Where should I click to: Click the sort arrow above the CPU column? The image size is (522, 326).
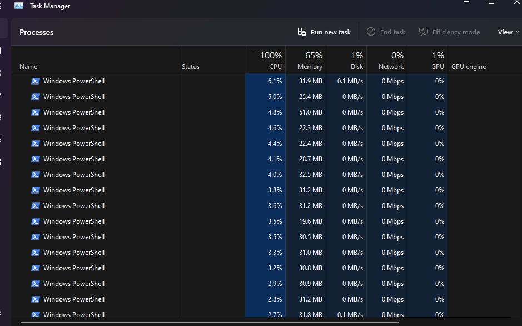pos(253,51)
